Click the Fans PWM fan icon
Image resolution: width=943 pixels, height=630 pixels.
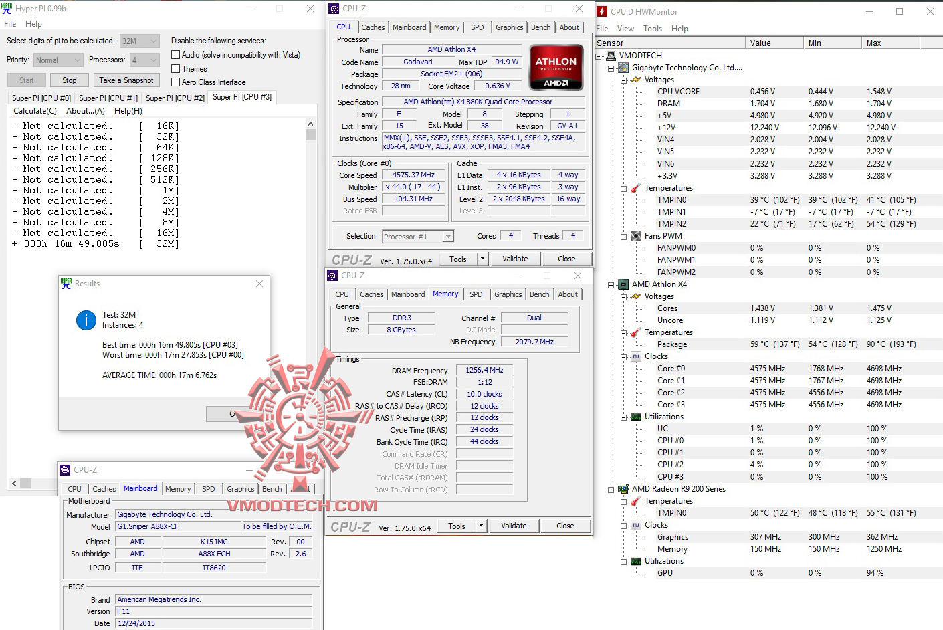coord(636,236)
